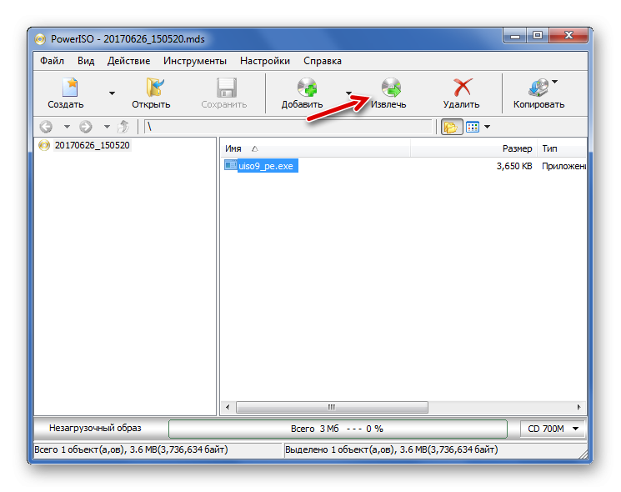Click the Создать (Create) toolbar icon
The height and width of the screenshot is (492, 621).
point(65,87)
